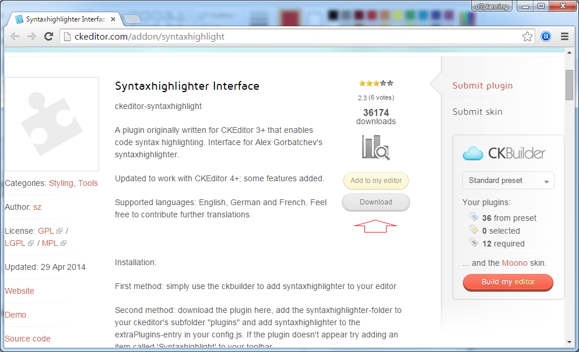Open the Chrome hamburger menu
The width and height of the screenshot is (579, 352).
pyautogui.click(x=564, y=37)
